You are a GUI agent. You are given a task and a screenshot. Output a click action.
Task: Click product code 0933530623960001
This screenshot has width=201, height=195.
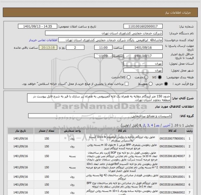[172, 146]
